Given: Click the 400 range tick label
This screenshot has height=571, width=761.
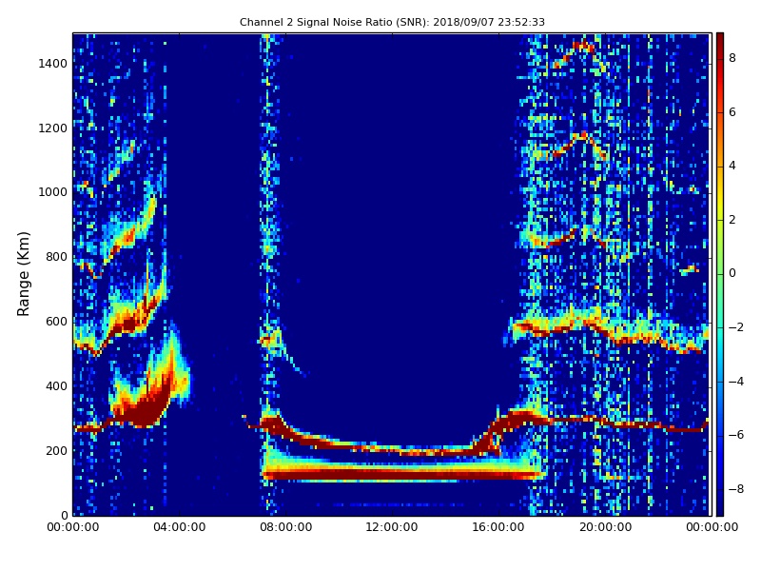Looking at the screenshot, I should [x=56, y=386].
